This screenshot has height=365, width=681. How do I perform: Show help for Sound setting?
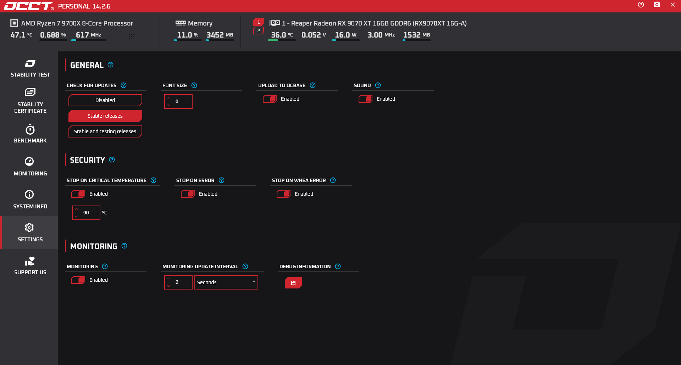click(x=378, y=85)
